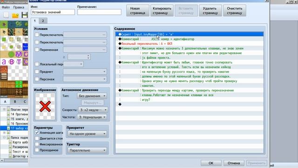Select the Скрипт Input.keyMapper command line

(x=190, y=34)
